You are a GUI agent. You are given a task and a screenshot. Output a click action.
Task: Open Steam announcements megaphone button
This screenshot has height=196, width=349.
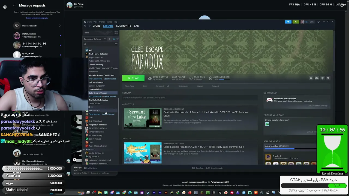point(288,22)
